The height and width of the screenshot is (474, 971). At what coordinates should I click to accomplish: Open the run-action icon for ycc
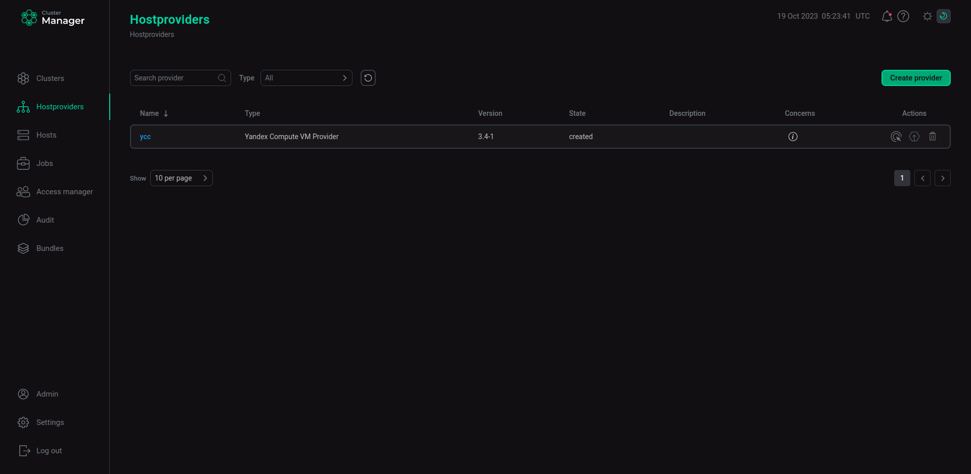[x=896, y=137]
